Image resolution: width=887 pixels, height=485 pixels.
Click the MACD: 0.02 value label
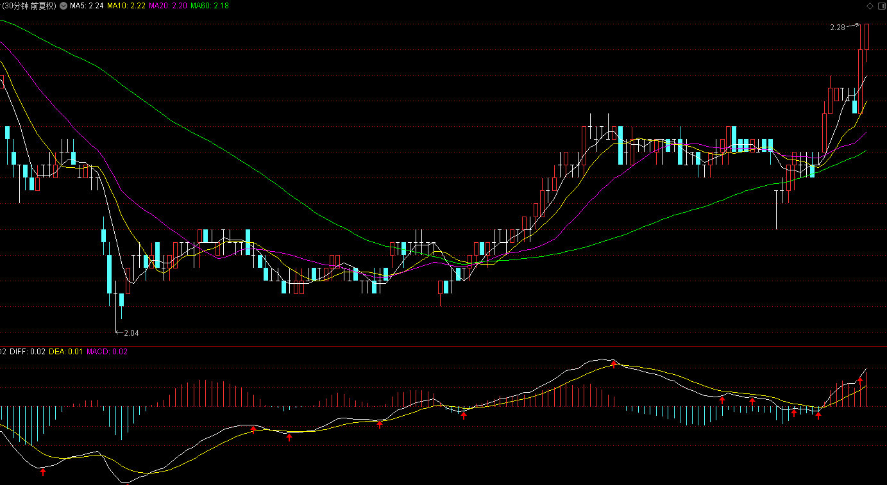click(x=107, y=352)
